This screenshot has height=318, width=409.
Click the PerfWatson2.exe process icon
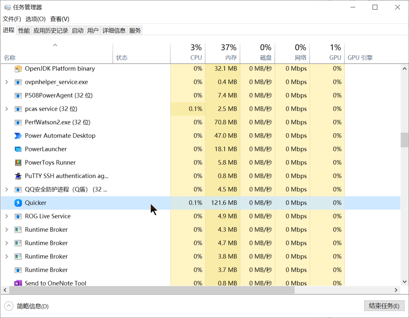tap(18, 122)
